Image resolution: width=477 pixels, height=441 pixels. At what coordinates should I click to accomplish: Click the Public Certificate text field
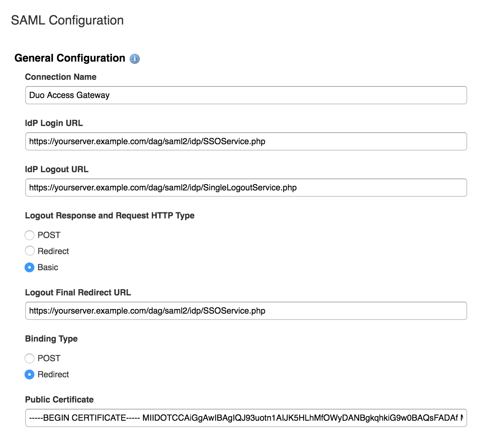[x=246, y=417]
